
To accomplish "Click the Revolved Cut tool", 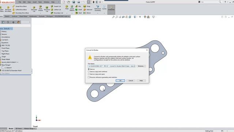I will pos(47,9).
